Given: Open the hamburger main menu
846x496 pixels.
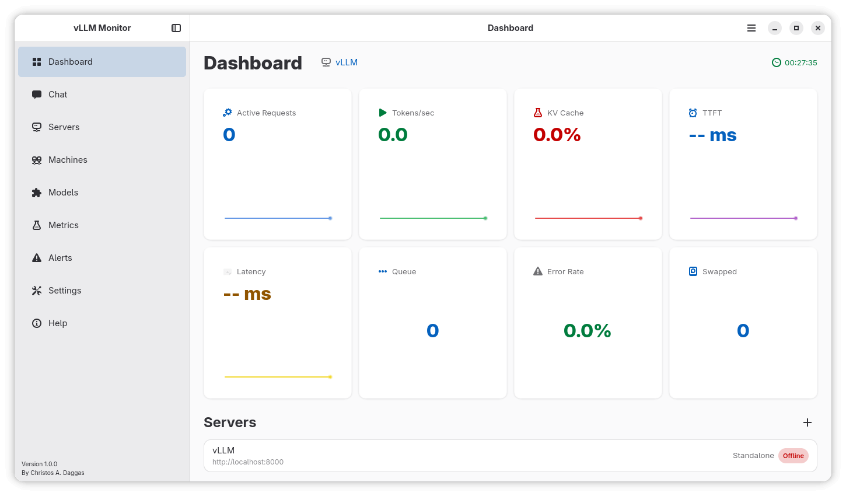Looking at the screenshot, I should (751, 28).
